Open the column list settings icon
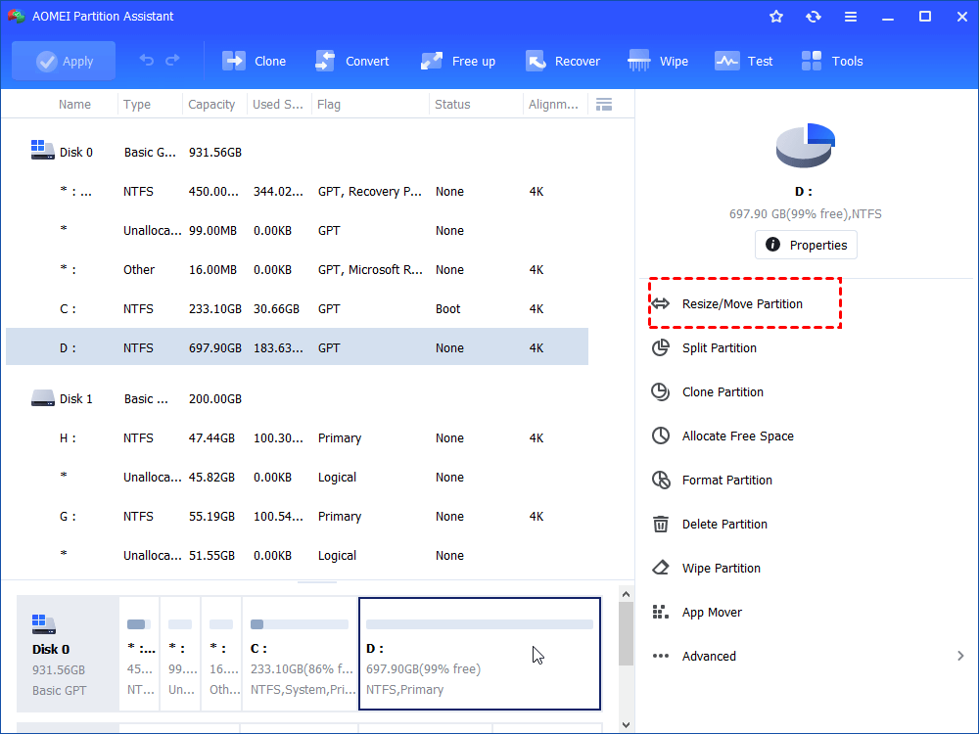979x734 pixels. coord(604,105)
